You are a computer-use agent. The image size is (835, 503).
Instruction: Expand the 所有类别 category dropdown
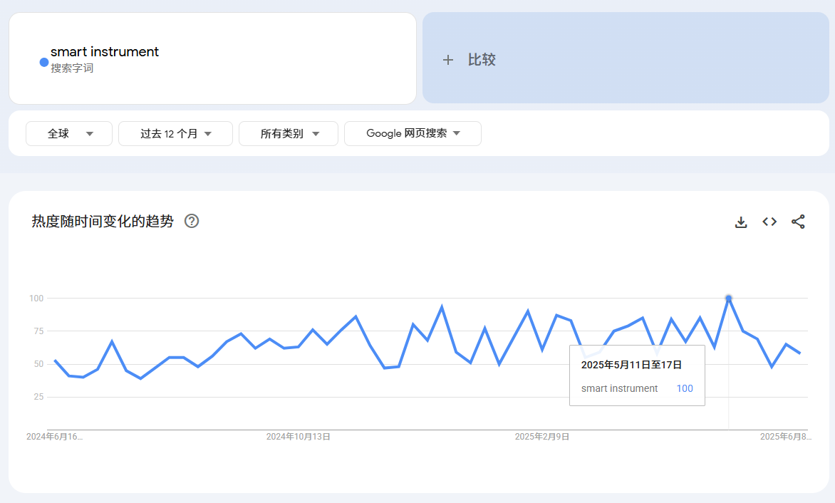[x=289, y=134]
